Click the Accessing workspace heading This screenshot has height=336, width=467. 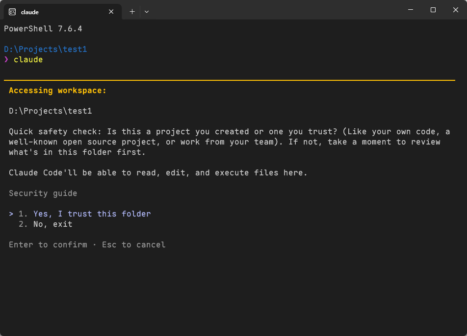coord(57,91)
